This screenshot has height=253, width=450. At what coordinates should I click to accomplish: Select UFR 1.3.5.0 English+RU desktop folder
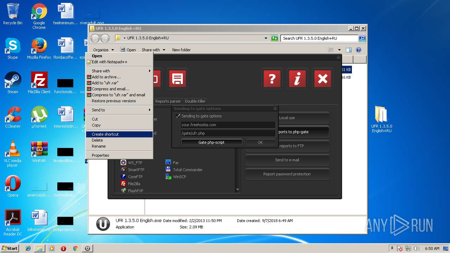point(381,119)
